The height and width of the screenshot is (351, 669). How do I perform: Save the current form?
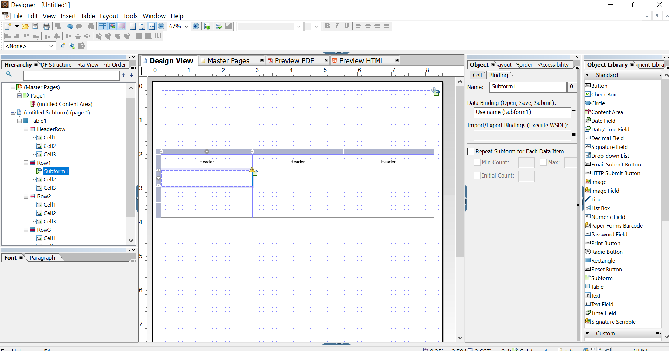35,26
